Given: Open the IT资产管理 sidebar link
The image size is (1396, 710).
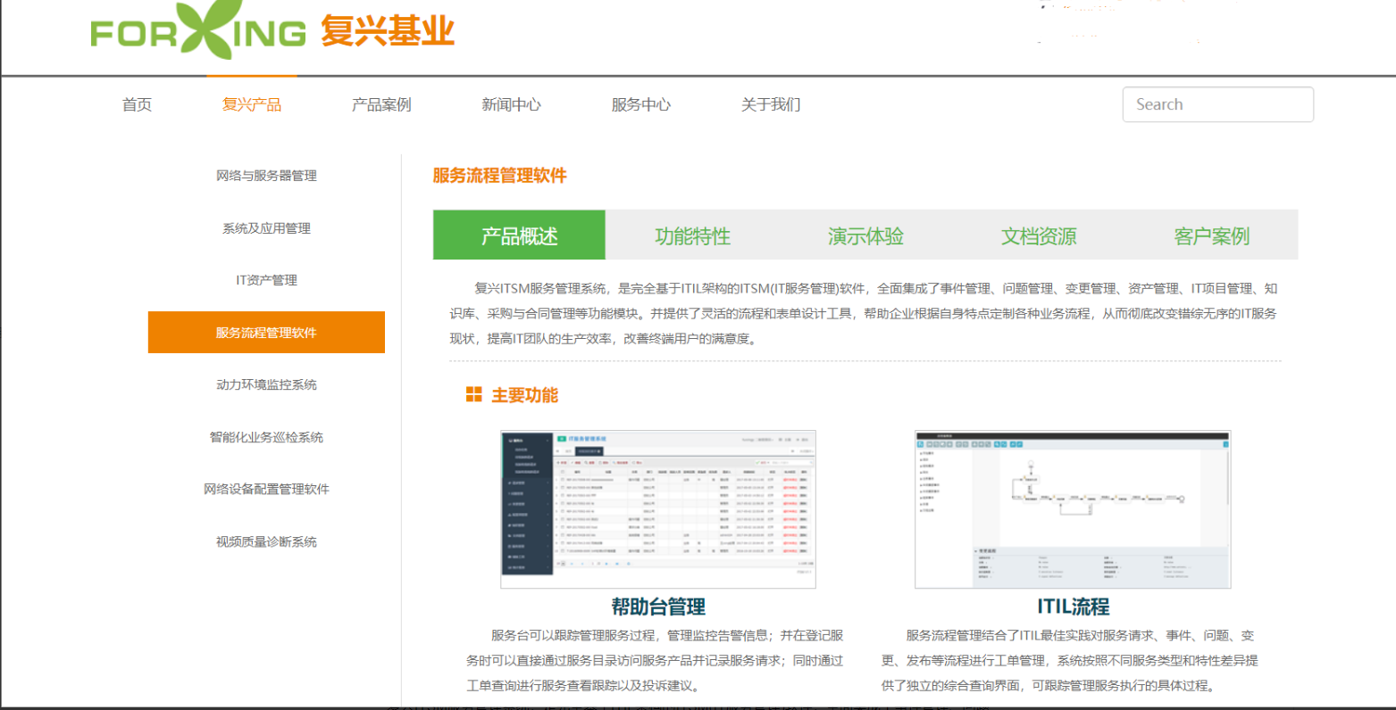Looking at the screenshot, I should click(x=265, y=279).
